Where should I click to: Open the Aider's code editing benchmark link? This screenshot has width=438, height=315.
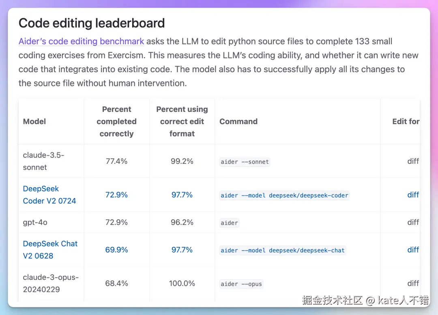tap(81, 41)
